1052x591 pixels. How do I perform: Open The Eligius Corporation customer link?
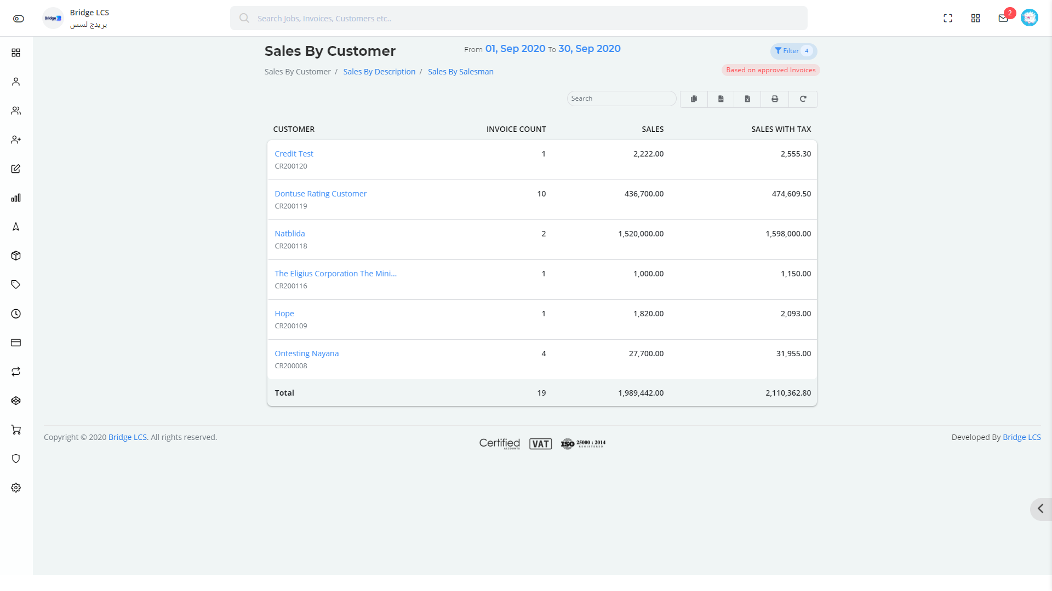tap(336, 274)
